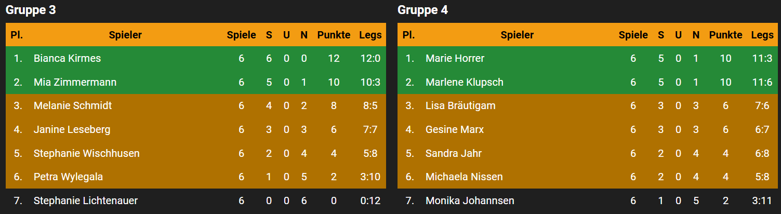This screenshot has height=214, width=781.
Task: Sort Gruppe 3 by Punkte column header
Action: click(334, 35)
